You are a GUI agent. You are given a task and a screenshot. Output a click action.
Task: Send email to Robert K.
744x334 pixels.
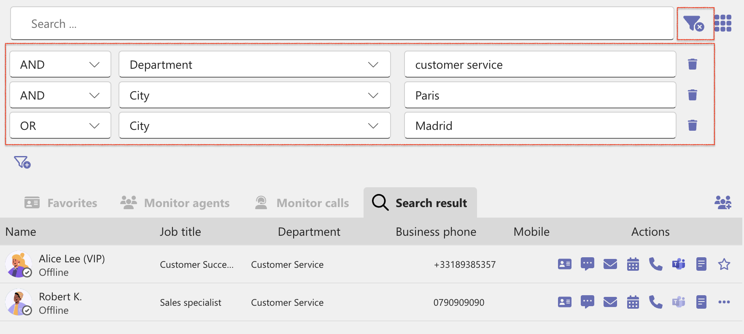point(610,302)
